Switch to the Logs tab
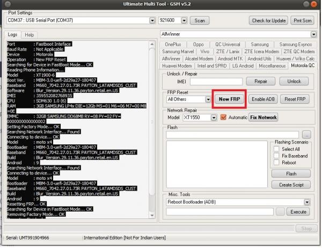 (12, 34)
